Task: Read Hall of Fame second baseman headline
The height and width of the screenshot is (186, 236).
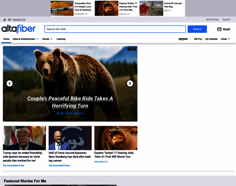Action: tap(70, 157)
